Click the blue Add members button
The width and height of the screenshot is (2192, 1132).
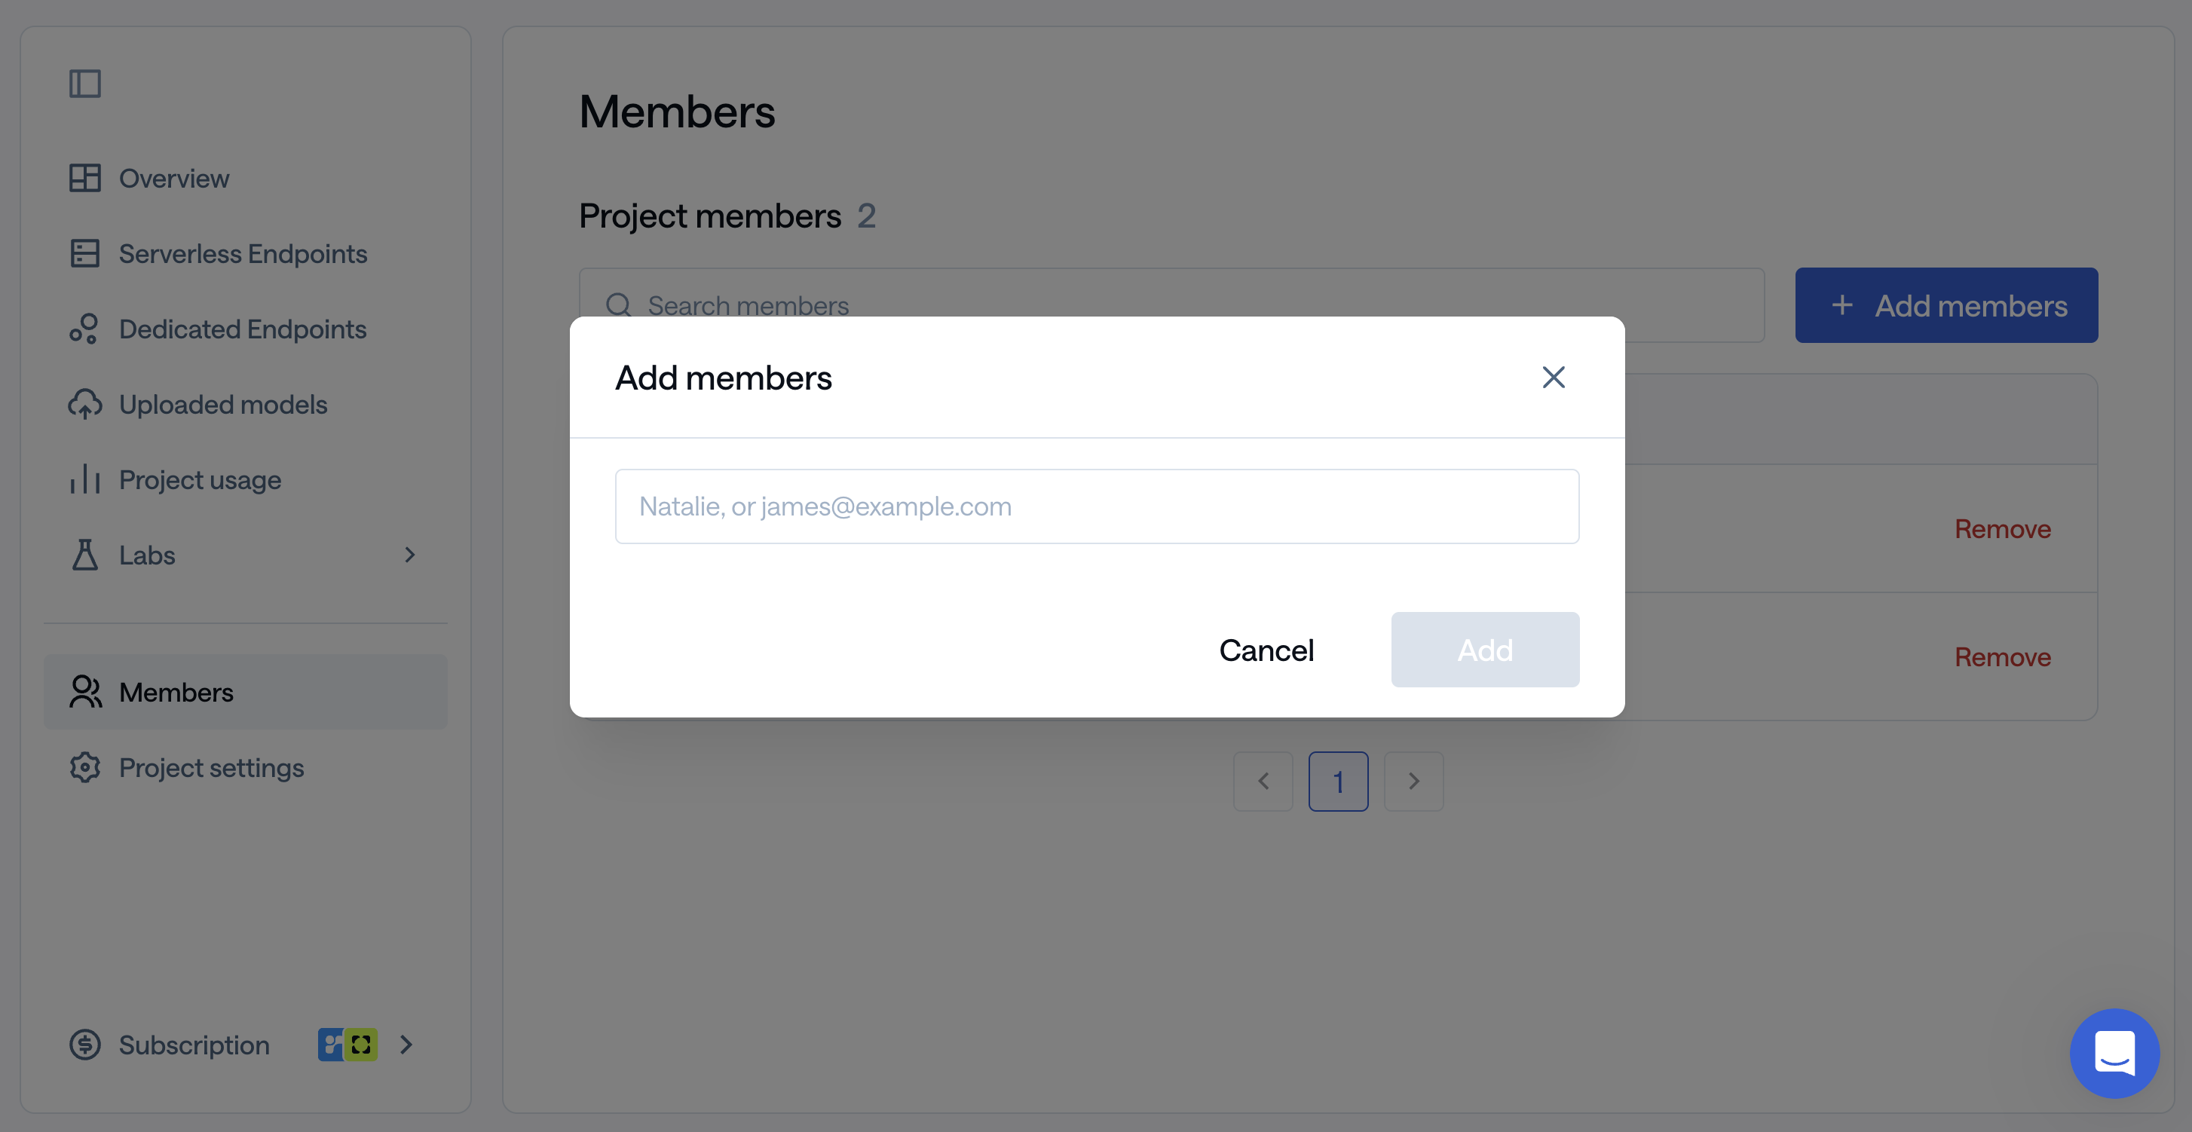(1946, 304)
